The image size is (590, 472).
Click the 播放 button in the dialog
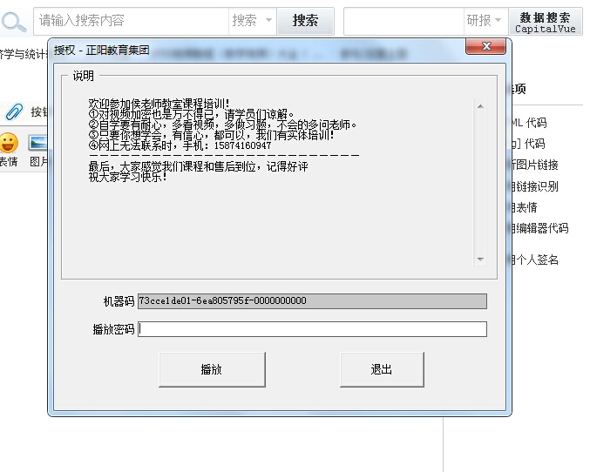(x=212, y=369)
